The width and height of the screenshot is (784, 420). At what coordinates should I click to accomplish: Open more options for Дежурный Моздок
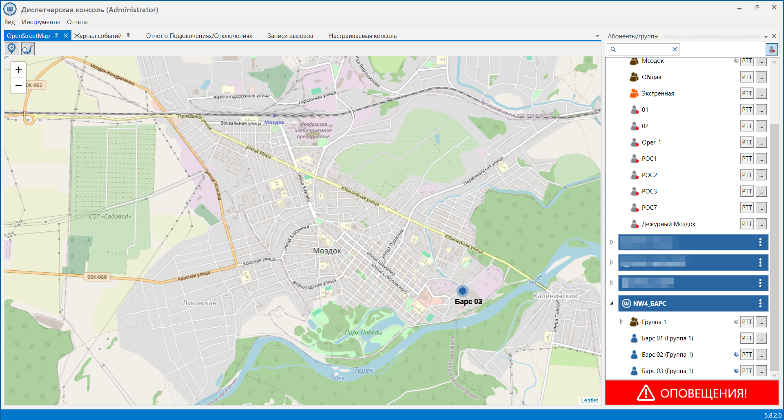click(x=761, y=224)
